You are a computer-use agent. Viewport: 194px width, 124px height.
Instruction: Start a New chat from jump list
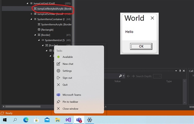coord(79,64)
